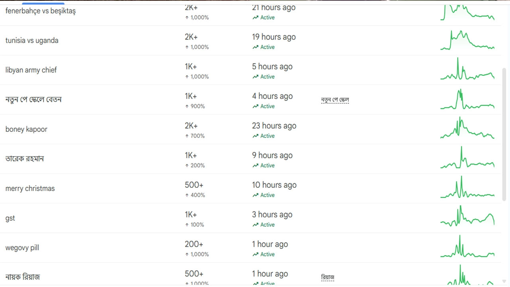510x287 pixels.
Task: View the boney kapoor sparkline chart
Action: click(x=467, y=128)
